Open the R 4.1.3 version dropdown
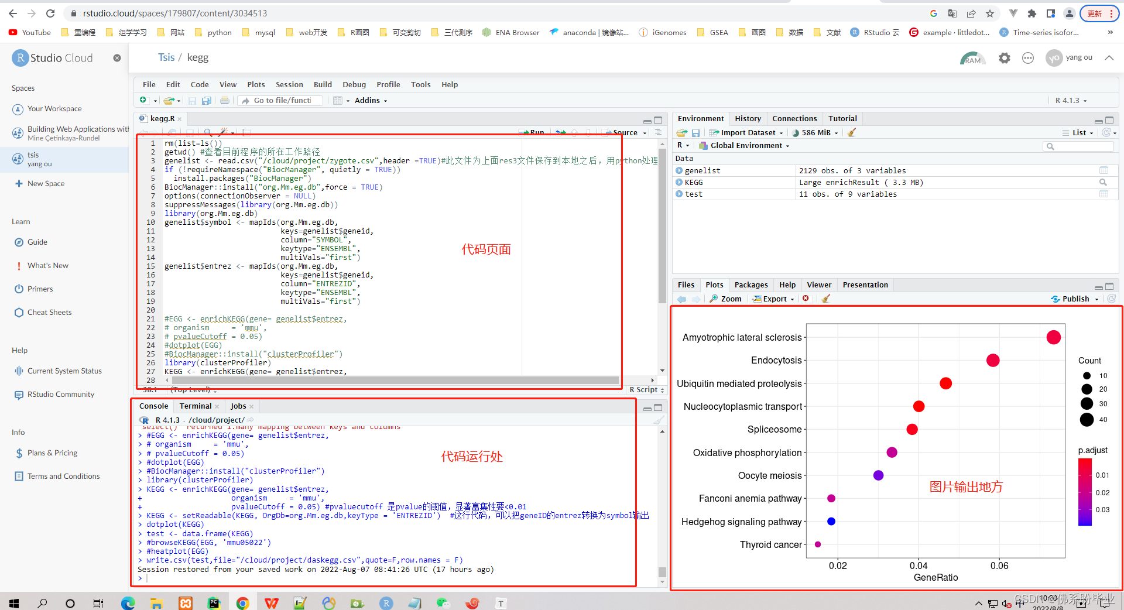The image size is (1124, 610). (1070, 100)
